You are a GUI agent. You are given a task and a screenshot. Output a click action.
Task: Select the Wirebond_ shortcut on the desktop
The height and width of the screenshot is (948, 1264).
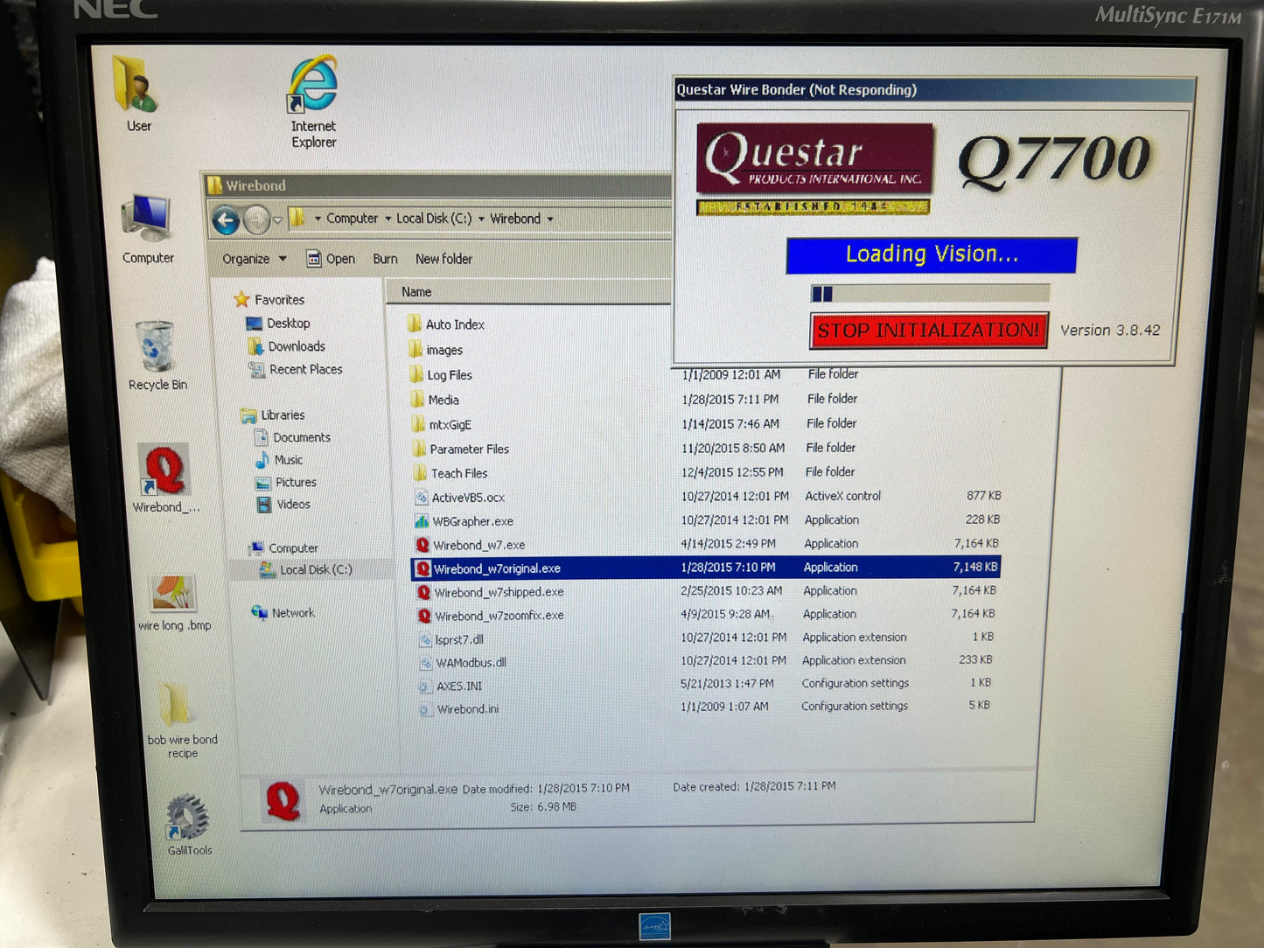coord(164,478)
